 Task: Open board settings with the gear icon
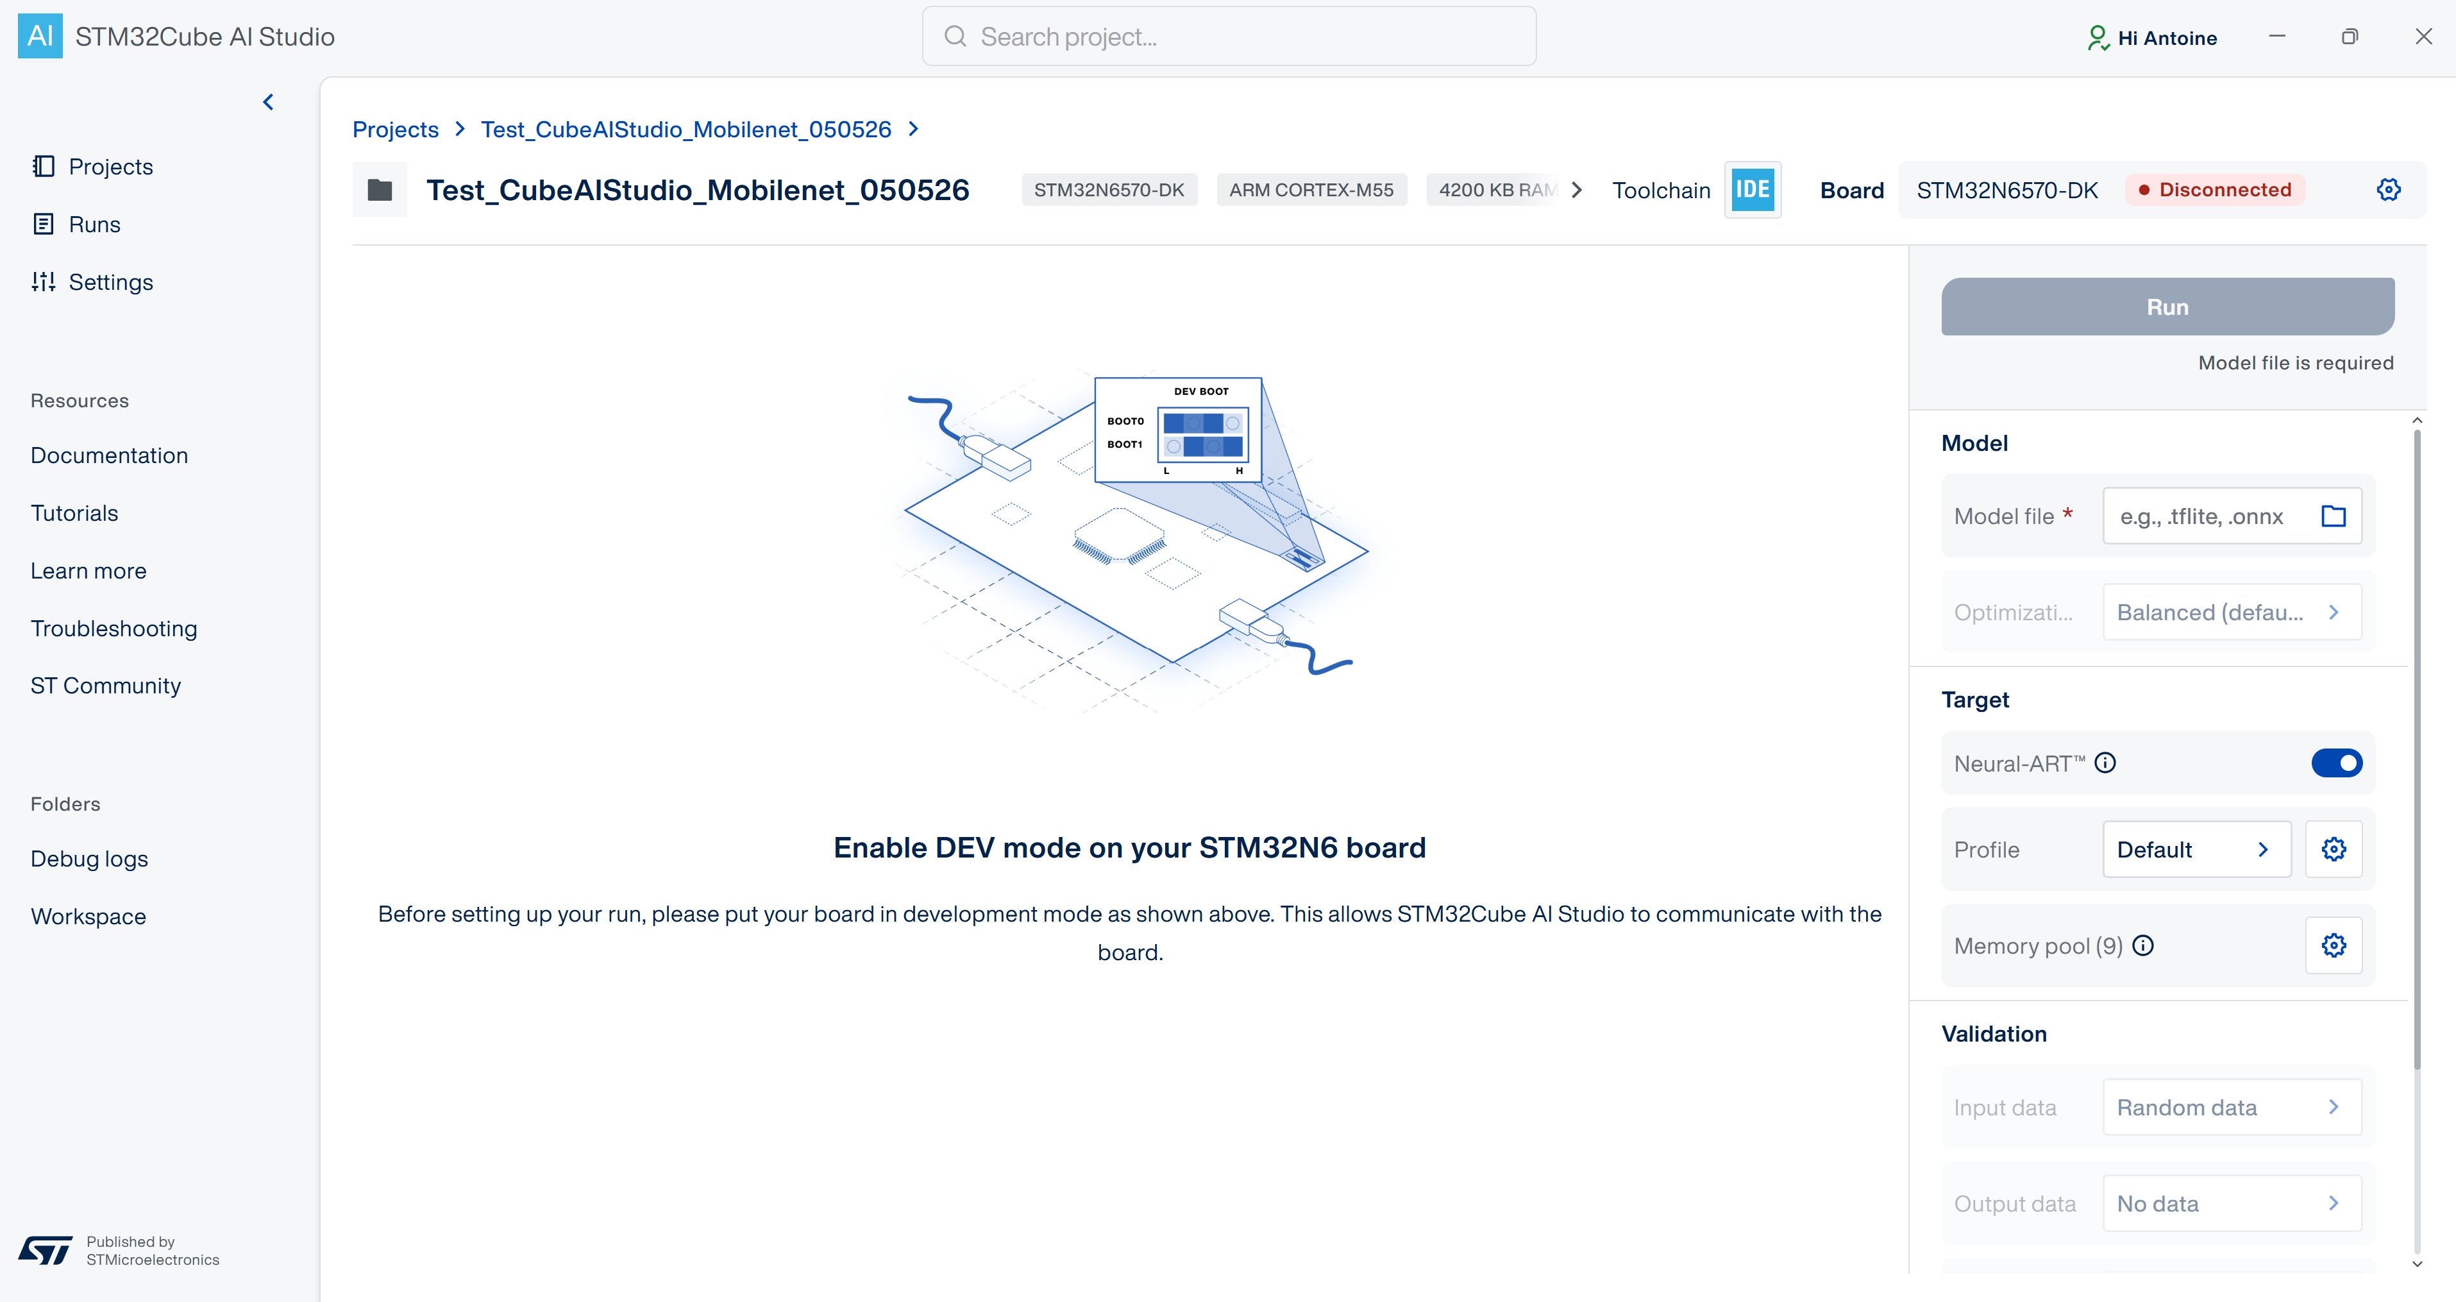tap(2388, 190)
